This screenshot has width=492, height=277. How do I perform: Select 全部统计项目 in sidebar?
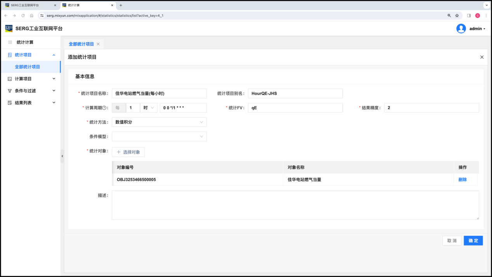[x=28, y=67]
